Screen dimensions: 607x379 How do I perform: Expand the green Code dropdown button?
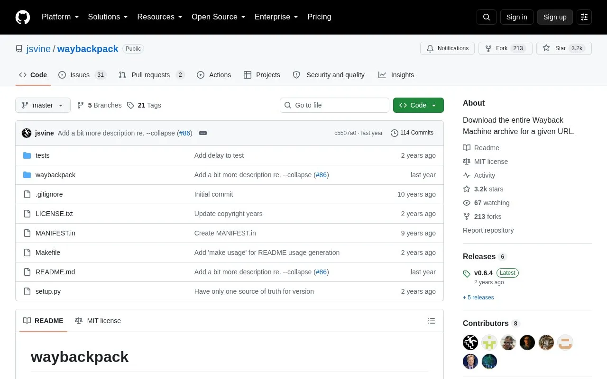[x=418, y=105]
